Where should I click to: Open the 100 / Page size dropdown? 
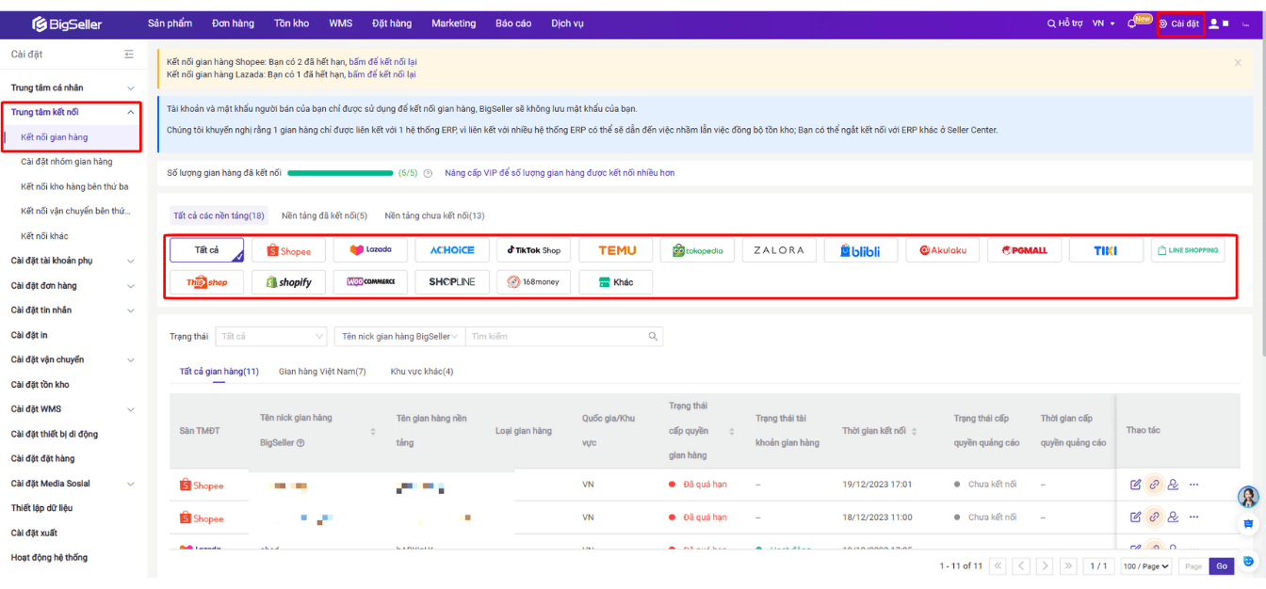point(1146,566)
